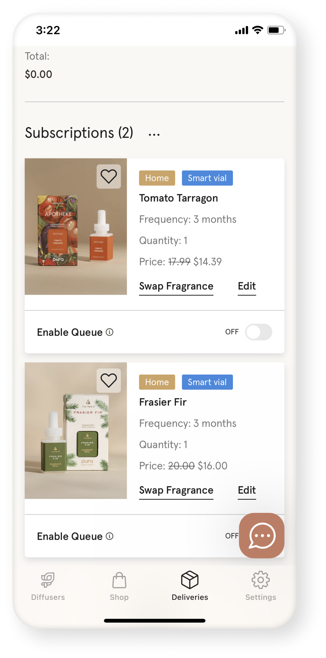Swap Fragrance for Tomato Tarragon
This screenshot has width=326, height=658.
176,286
